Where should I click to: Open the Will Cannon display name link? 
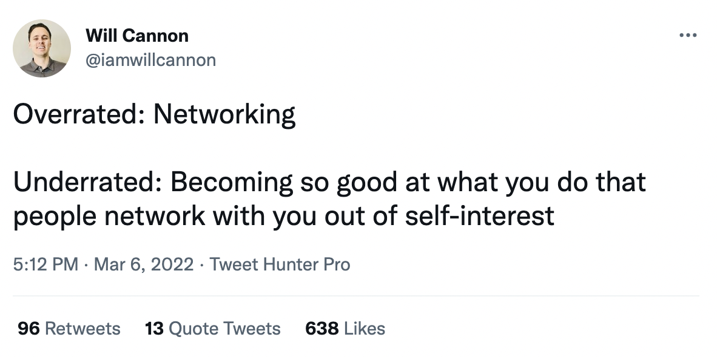tap(137, 36)
